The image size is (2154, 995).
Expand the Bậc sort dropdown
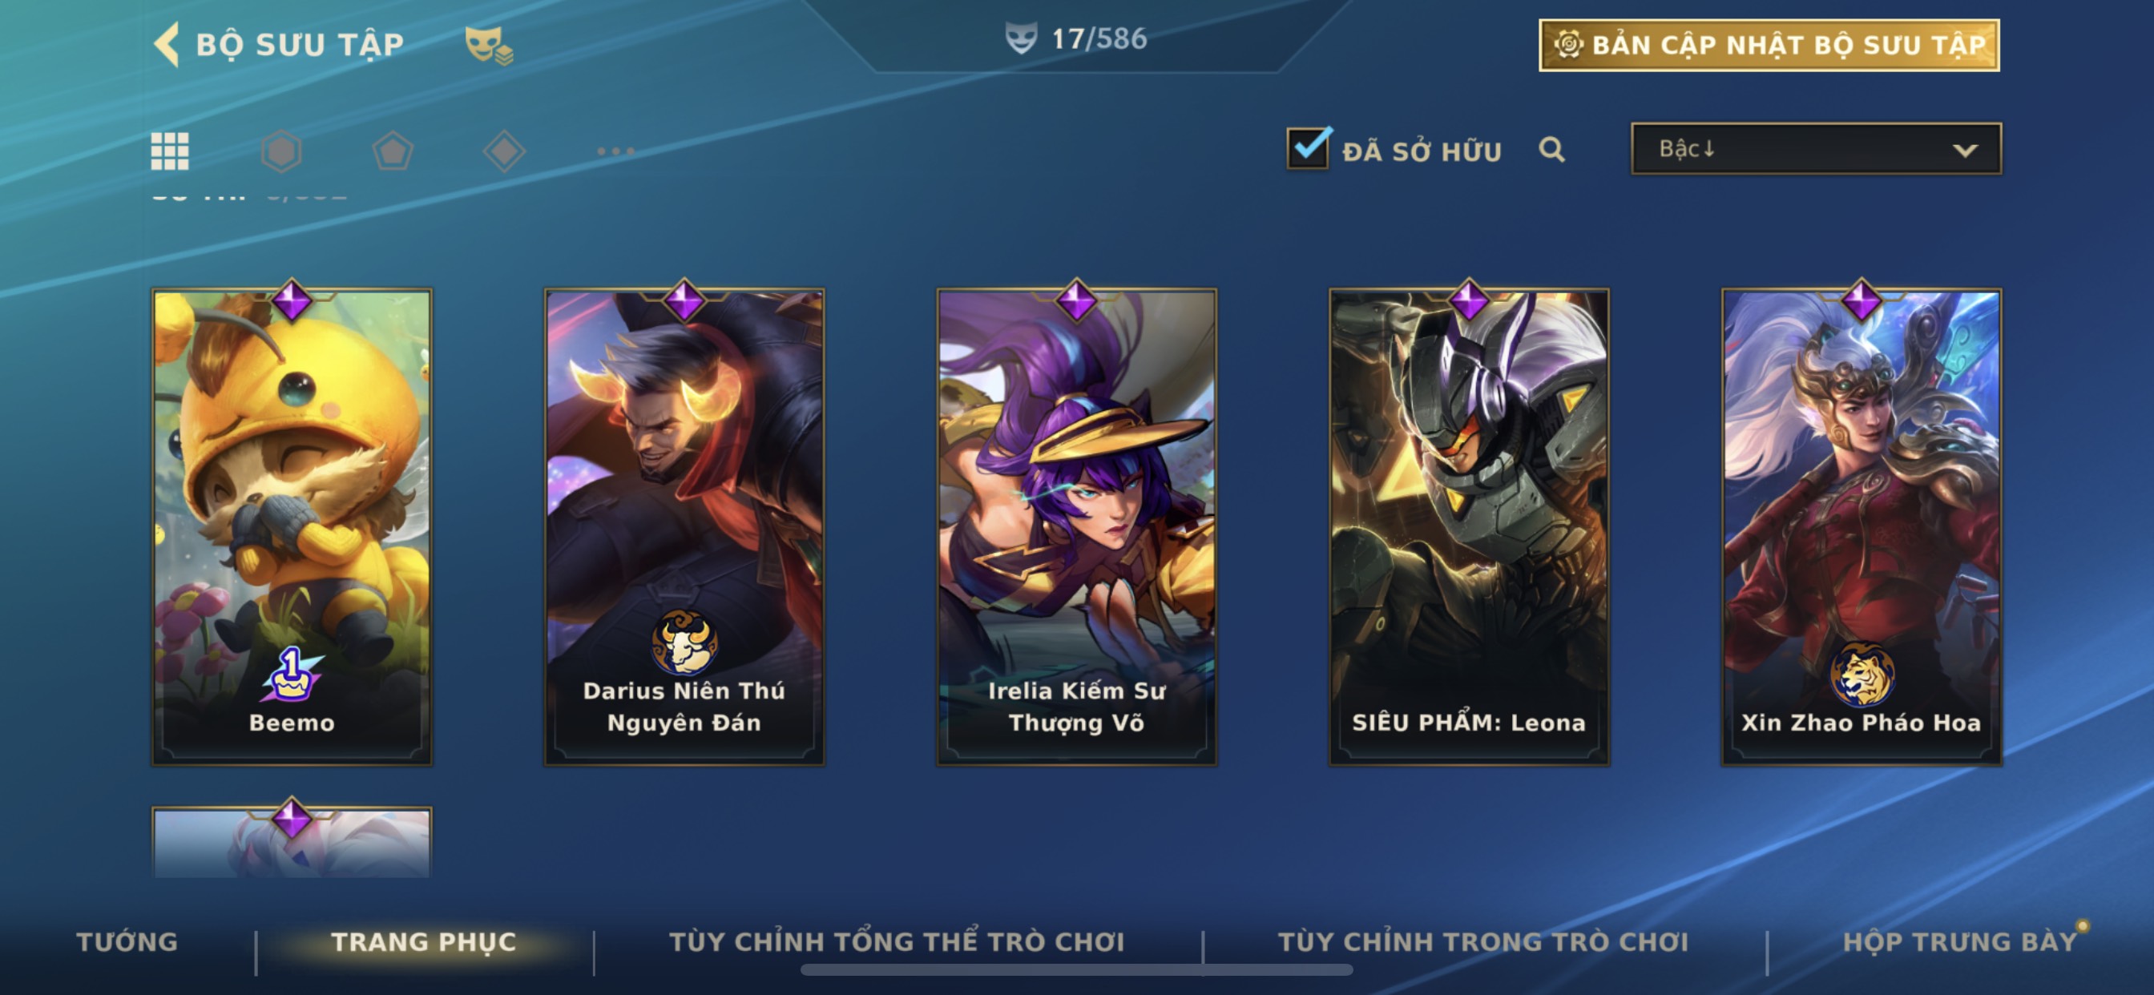(x=1816, y=149)
